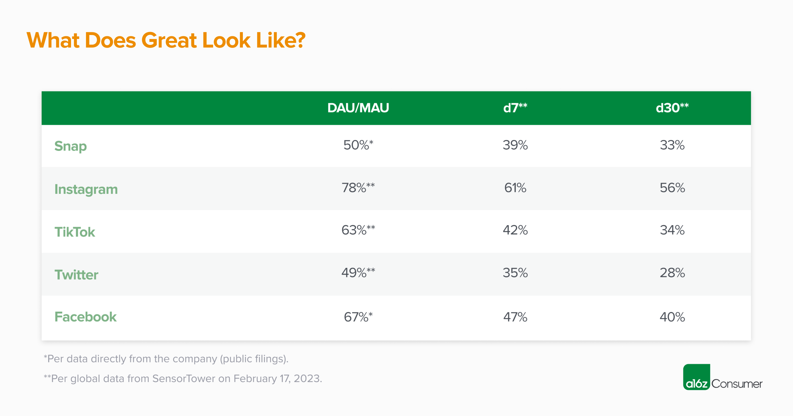Click the Facebook row label
Image resolution: width=793 pixels, height=416 pixels.
(x=85, y=317)
